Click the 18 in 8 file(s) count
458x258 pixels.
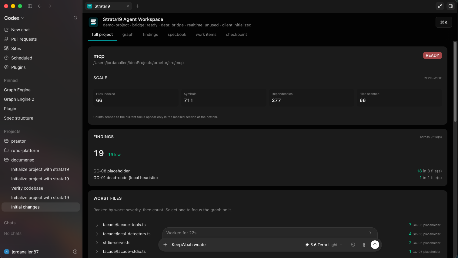coord(429,171)
